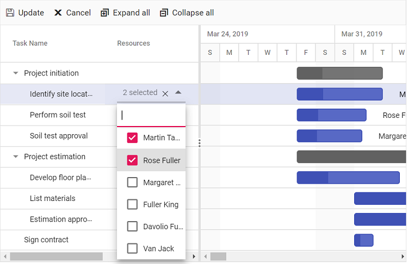Screen dimensions: 408x264
Task: Click Perform soil test blue taskbar
Action: coord(331,115)
